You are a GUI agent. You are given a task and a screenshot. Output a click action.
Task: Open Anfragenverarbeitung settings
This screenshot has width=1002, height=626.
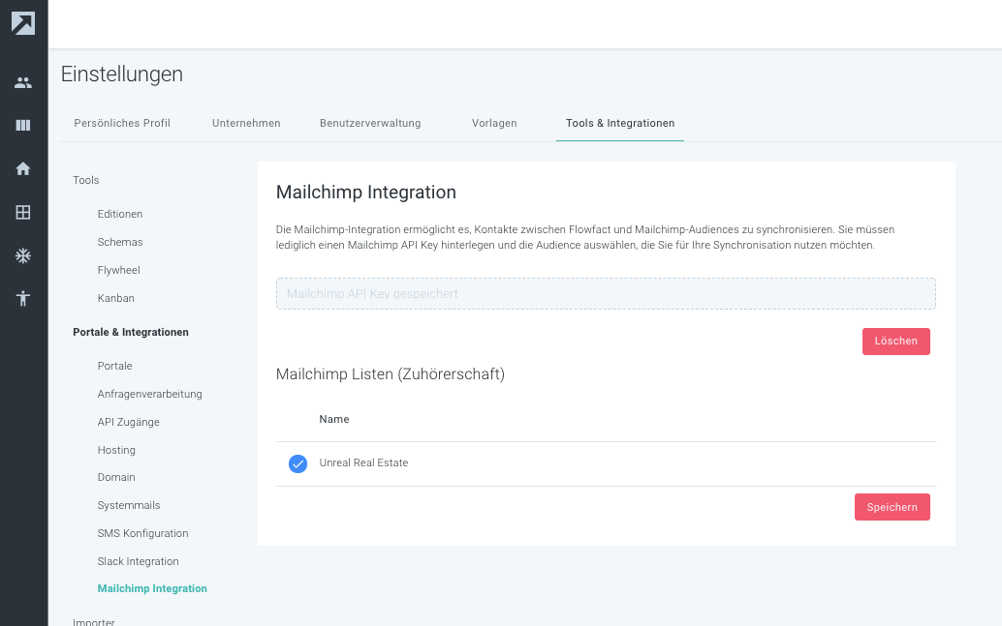click(x=149, y=394)
